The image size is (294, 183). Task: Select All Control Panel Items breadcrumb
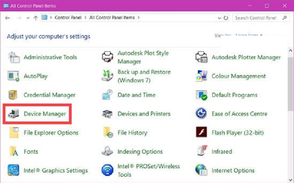[112, 18]
